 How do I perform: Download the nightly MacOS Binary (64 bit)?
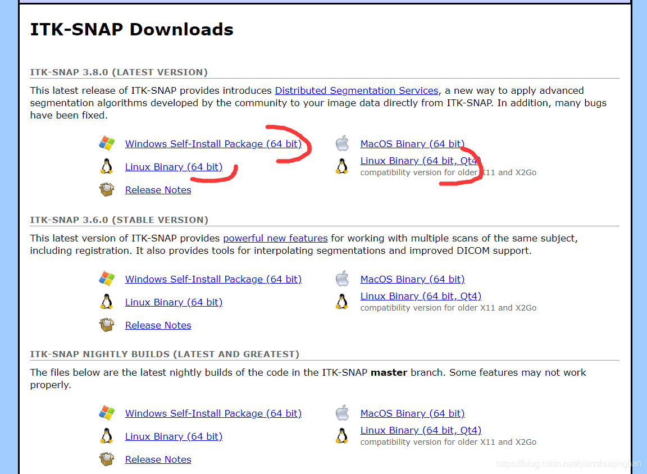point(412,413)
